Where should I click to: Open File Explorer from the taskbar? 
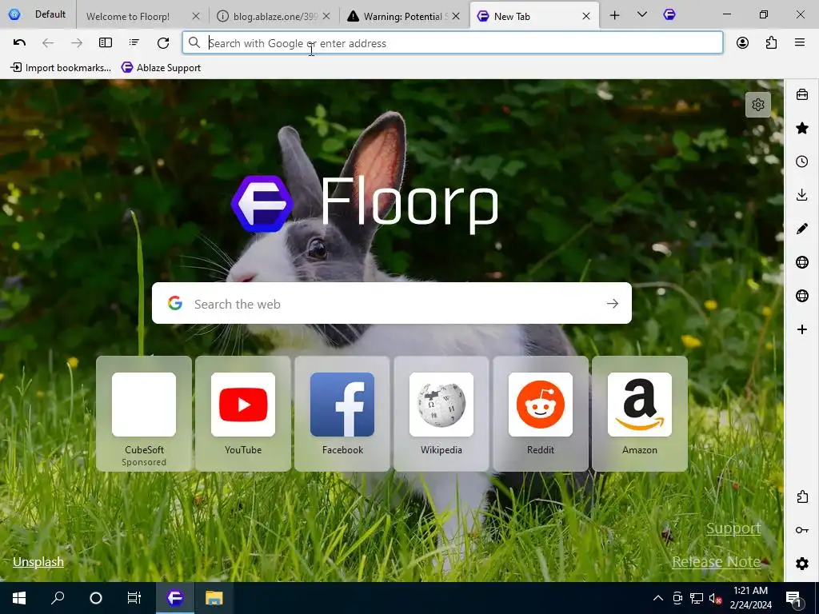(214, 598)
